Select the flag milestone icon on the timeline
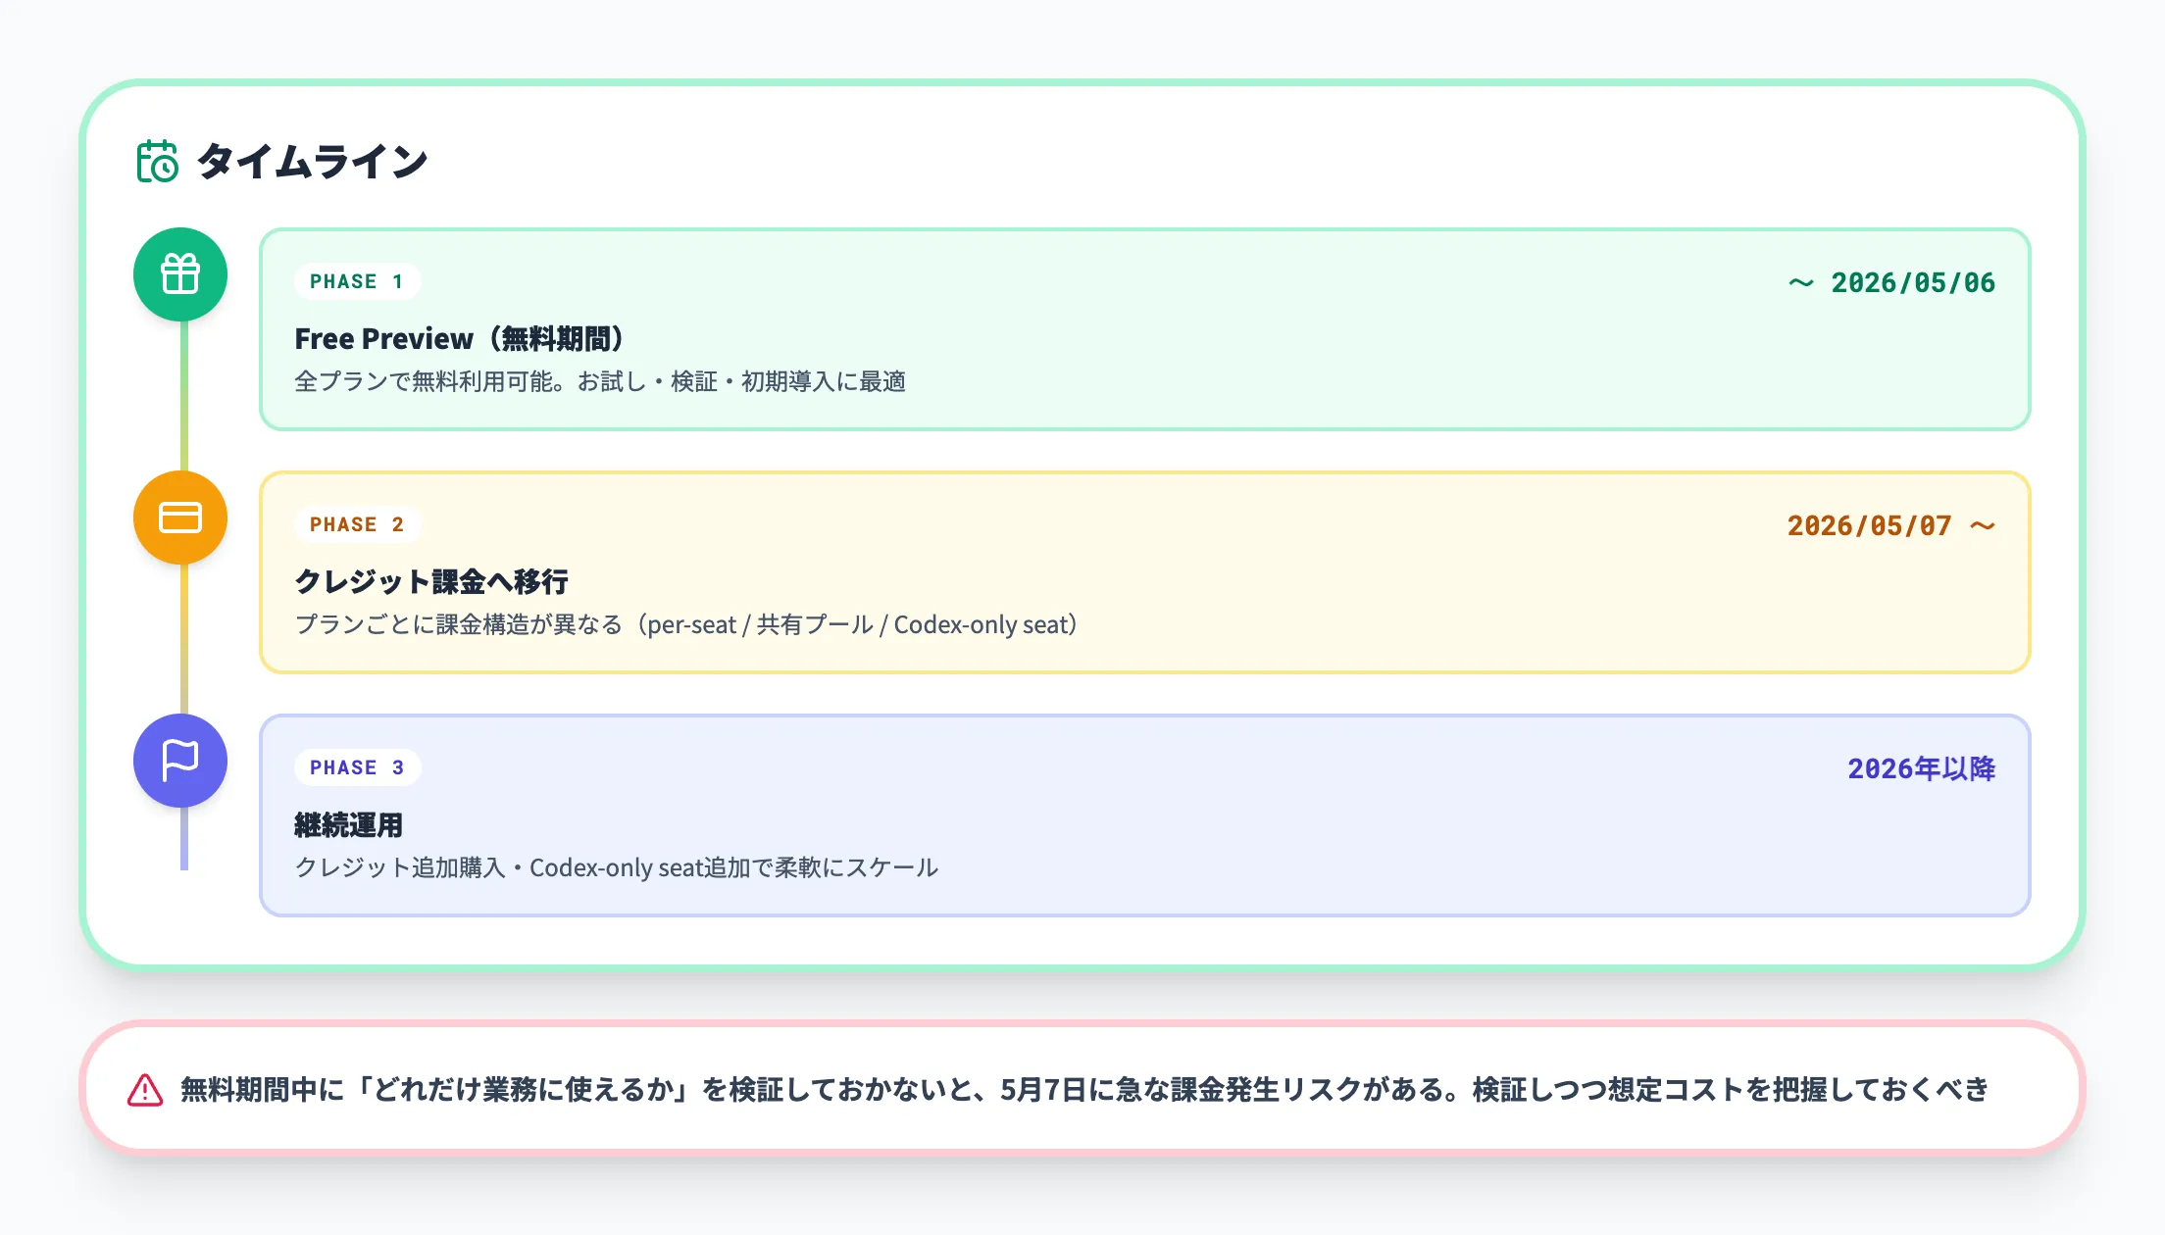This screenshot has width=2165, height=1235. [x=179, y=761]
